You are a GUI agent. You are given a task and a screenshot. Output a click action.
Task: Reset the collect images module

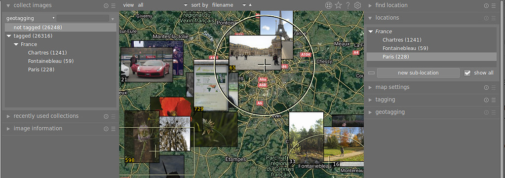coord(106,6)
